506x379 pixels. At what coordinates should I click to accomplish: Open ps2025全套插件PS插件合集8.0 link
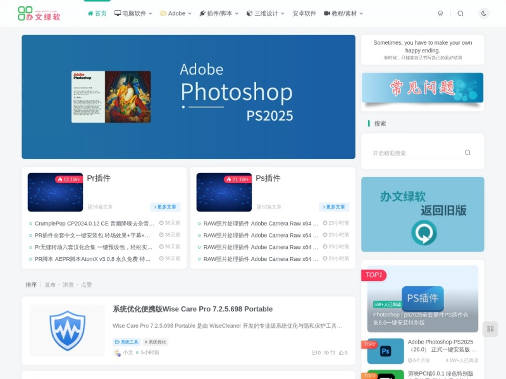[x=421, y=318]
